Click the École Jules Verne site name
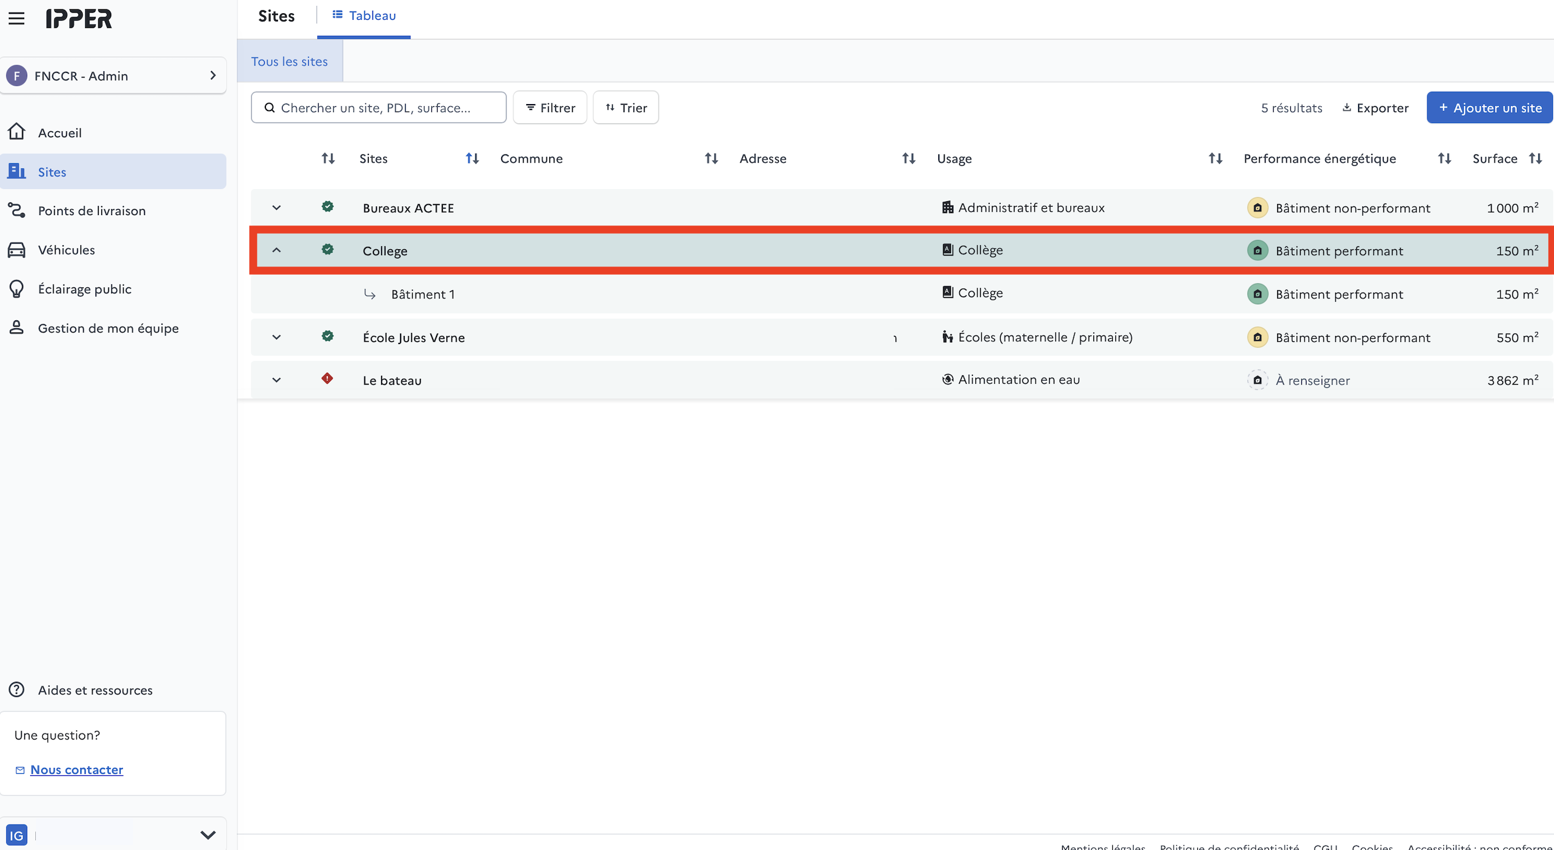 coord(414,338)
